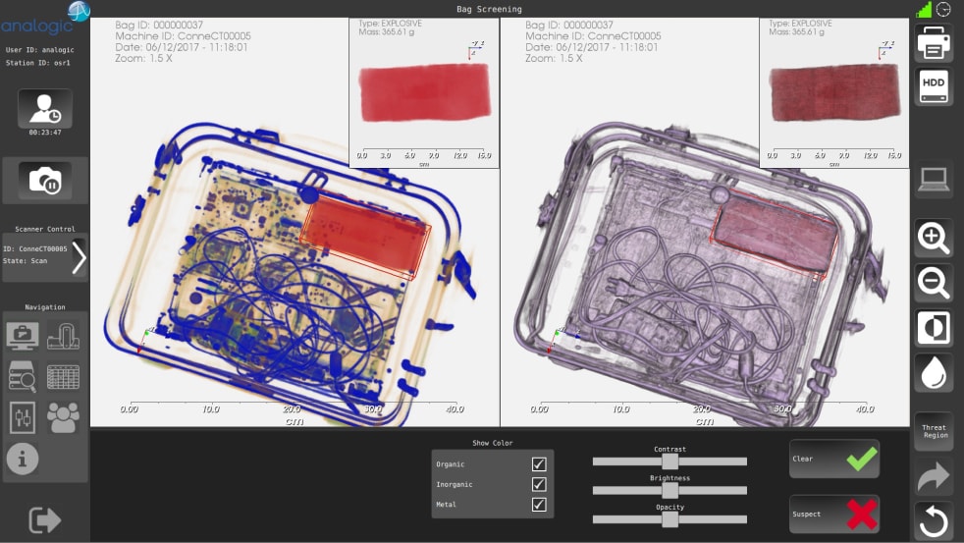The height and width of the screenshot is (543, 964).
Task: Click the red threat box in color view
Action: 365,236
